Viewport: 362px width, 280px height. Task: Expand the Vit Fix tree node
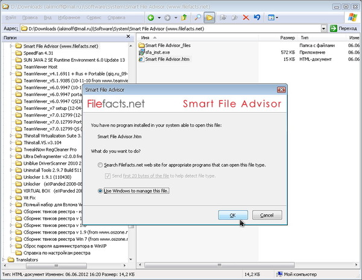[x=11, y=197]
